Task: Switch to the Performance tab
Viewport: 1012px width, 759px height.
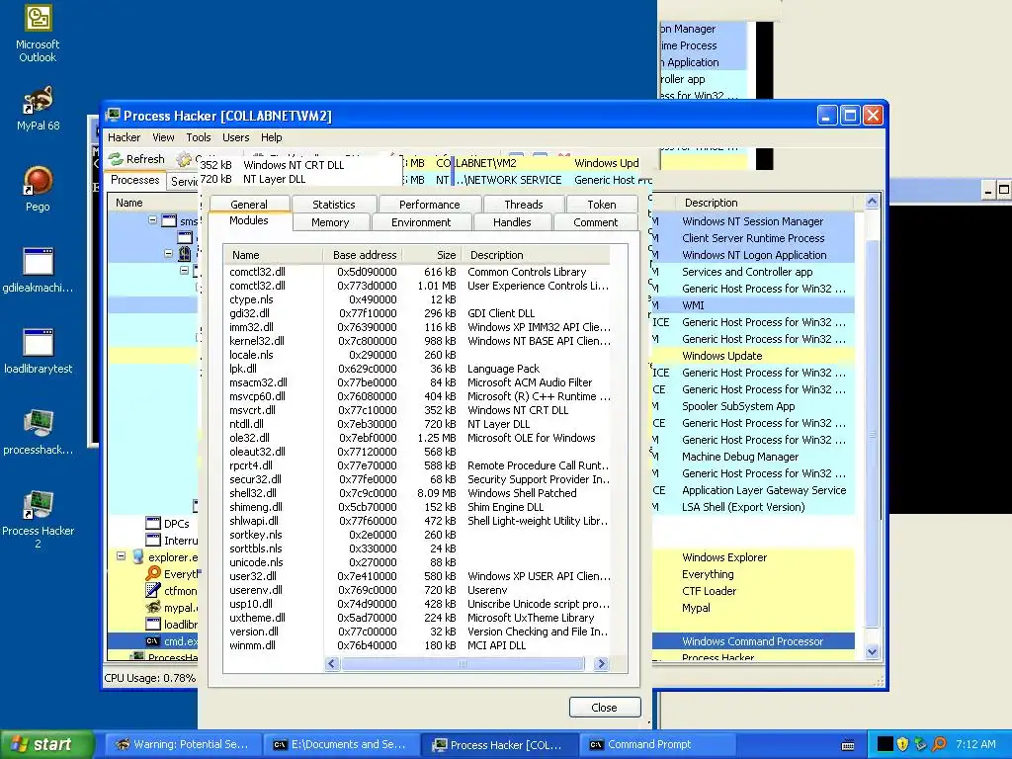Action: (x=429, y=205)
